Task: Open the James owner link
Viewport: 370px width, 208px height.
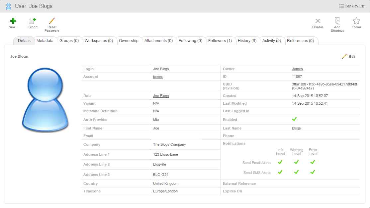Action: (297, 69)
